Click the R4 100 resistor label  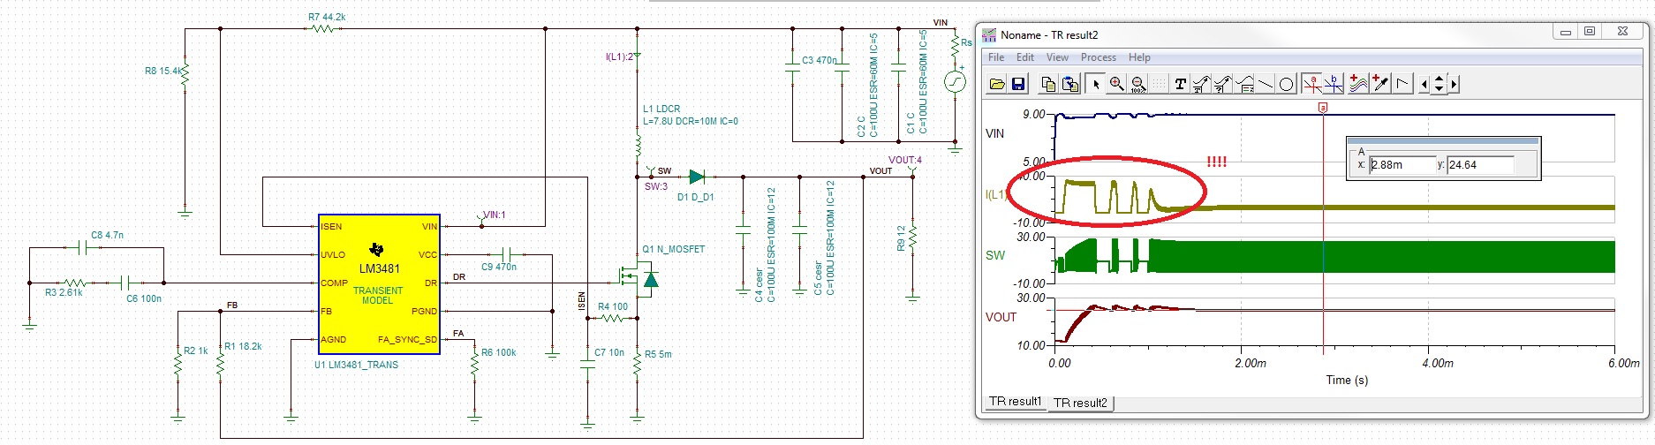(613, 307)
